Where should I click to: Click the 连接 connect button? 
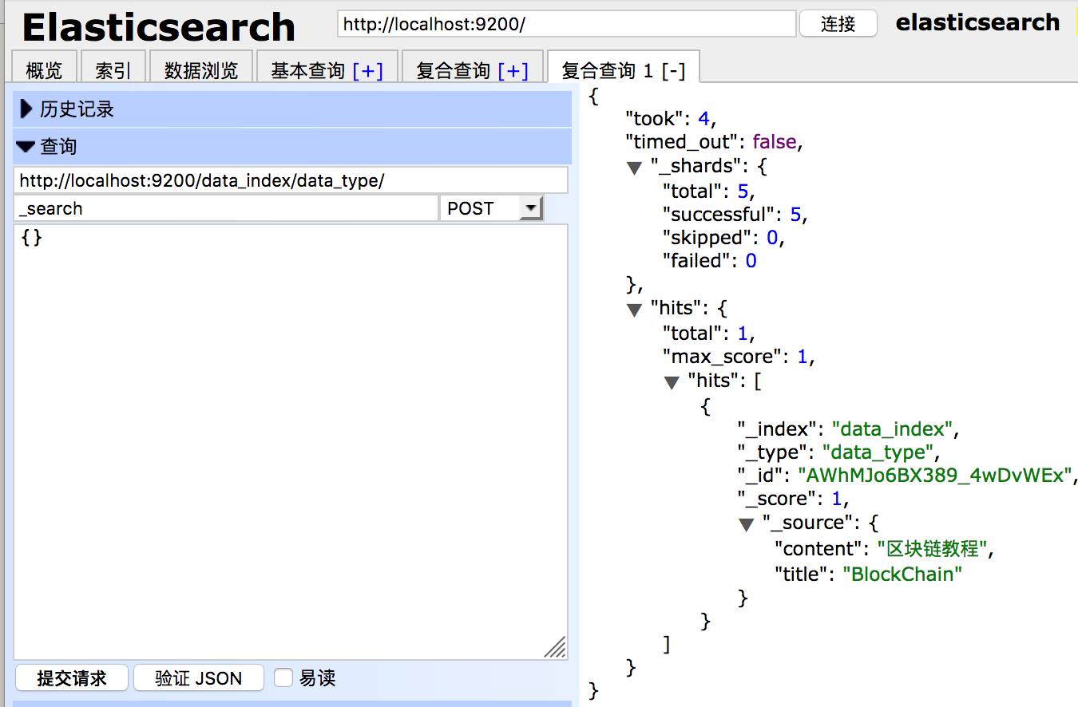tap(838, 23)
